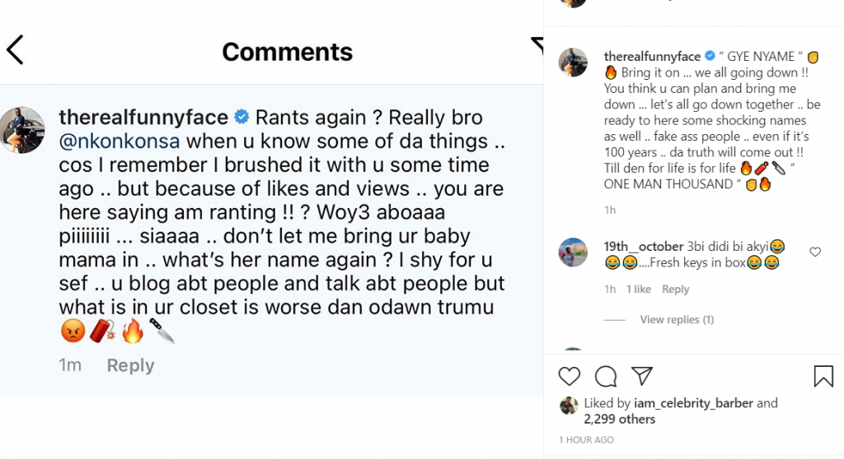Click the back arrow in Comments header
The image size is (844, 459).
pyautogui.click(x=15, y=50)
